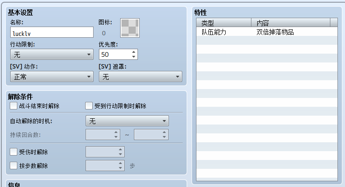Click the 内容 column header
Viewport: 345px width, 187px height.
pos(290,23)
